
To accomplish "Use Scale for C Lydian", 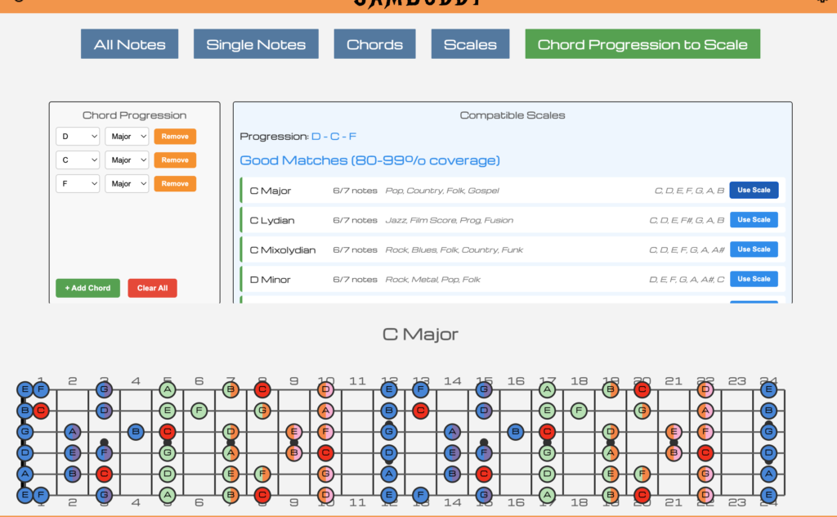I will [x=754, y=219].
